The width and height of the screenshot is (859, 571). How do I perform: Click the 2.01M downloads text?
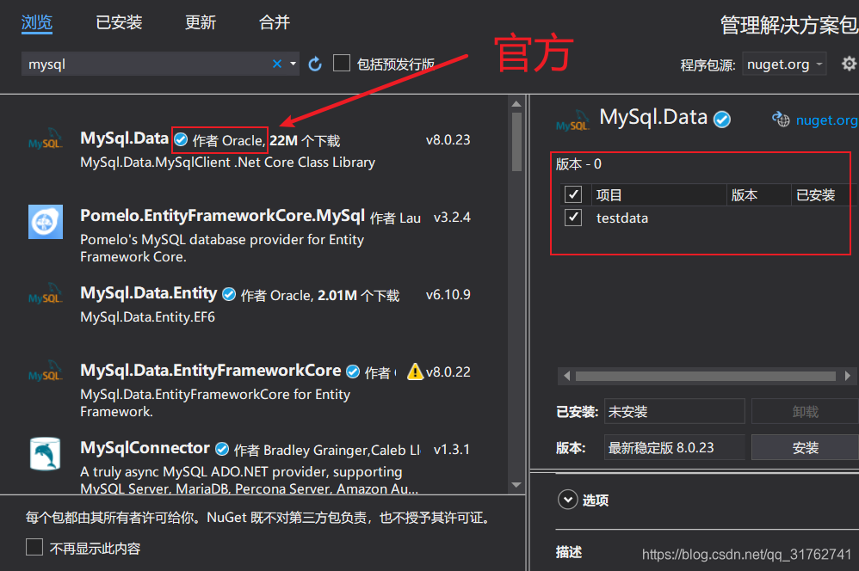click(358, 296)
